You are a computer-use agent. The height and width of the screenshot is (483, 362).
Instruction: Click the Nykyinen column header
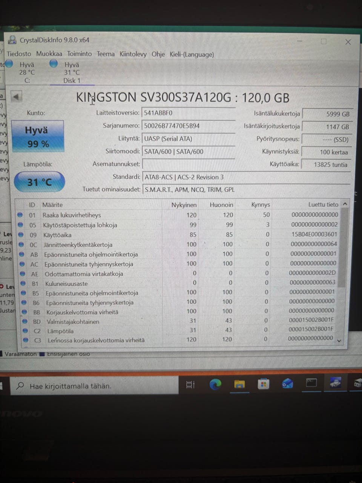click(184, 205)
